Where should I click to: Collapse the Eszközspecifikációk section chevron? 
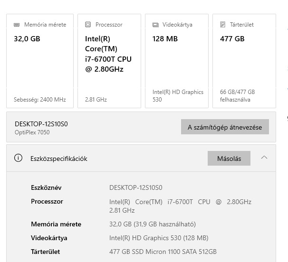pos(264,158)
